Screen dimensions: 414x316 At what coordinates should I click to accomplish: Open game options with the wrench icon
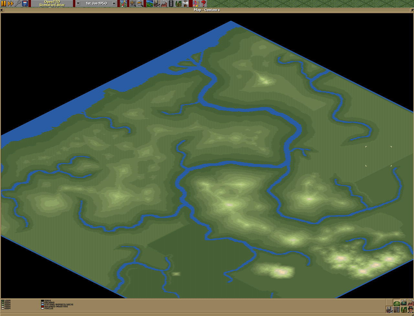click(18, 4)
